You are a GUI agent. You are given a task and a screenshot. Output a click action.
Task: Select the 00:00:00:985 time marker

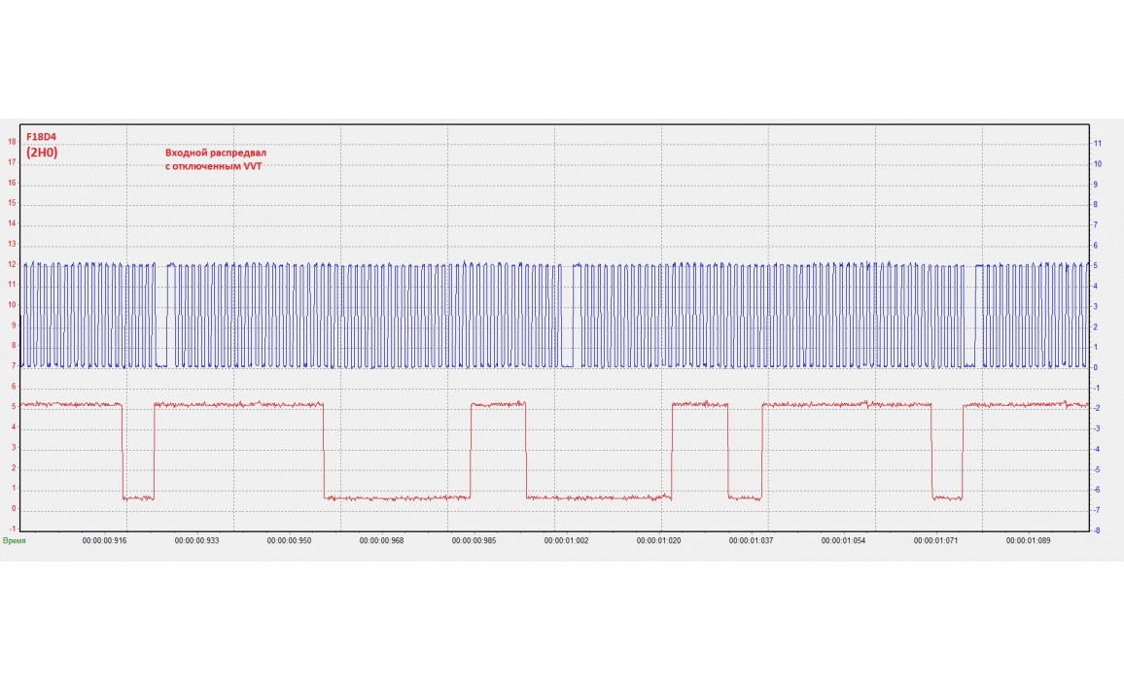[474, 540]
